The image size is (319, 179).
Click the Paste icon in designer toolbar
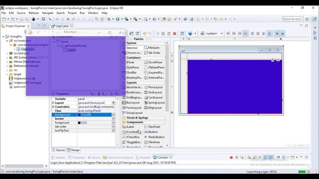pyautogui.click(x=169, y=33)
